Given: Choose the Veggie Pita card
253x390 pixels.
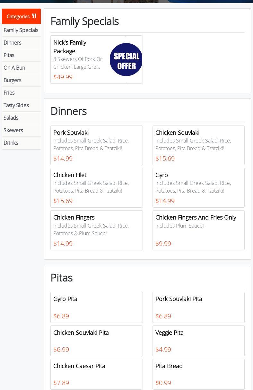Looking at the screenshot, I should [198, 341].
